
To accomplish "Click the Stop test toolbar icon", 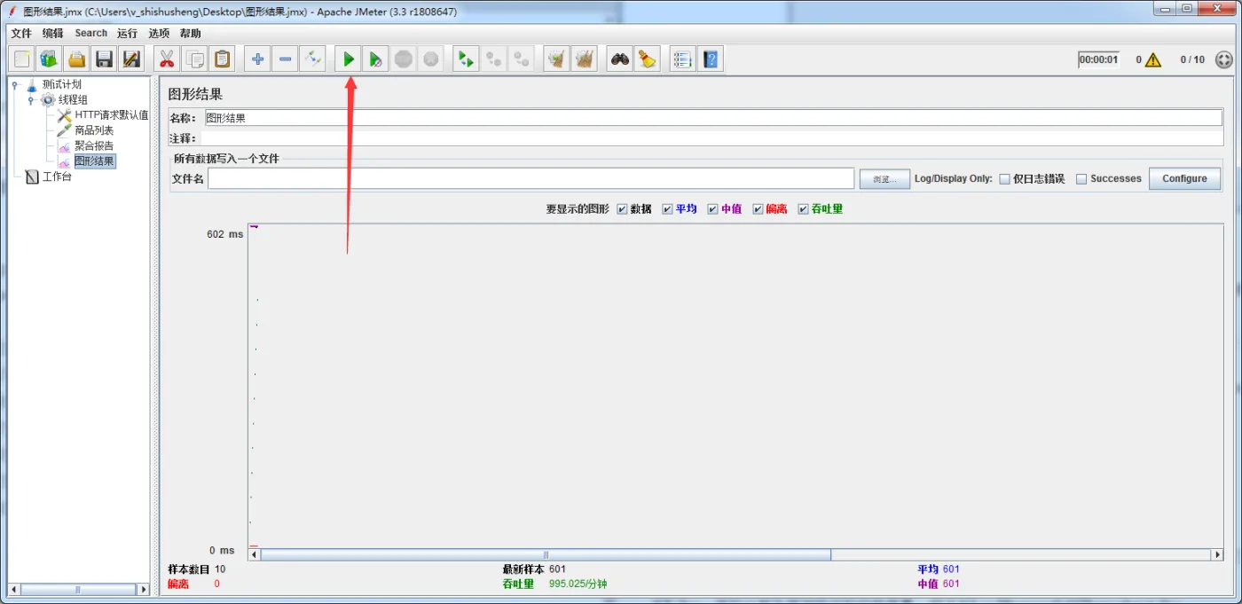I will click(404, 59).
